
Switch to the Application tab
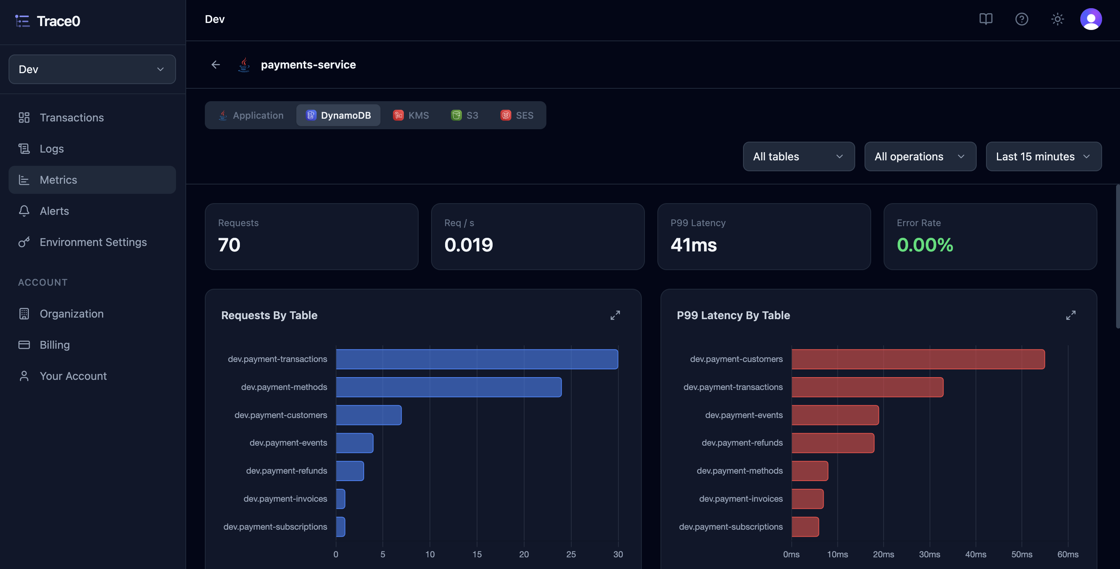[x=250, y=115]
